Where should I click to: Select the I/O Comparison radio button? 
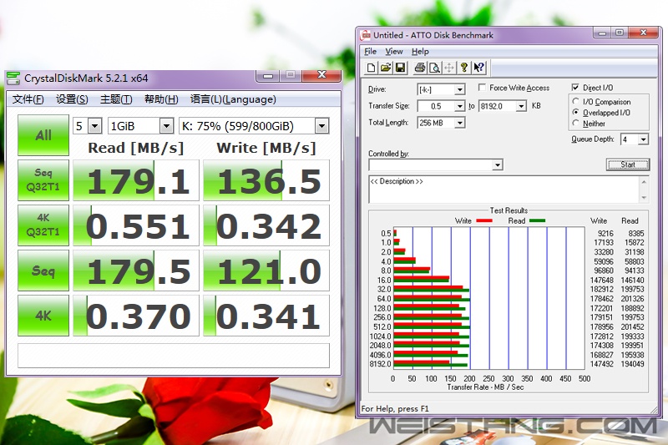pos(575,101)
